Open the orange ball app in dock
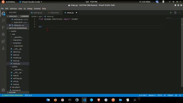Viewport: 183px width, 103px height. (113, 100)
